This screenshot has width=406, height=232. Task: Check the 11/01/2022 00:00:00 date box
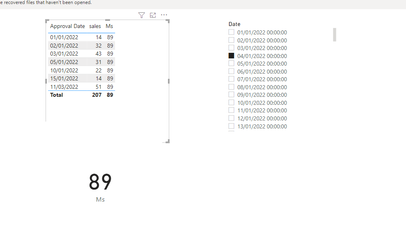click(231, 110)
